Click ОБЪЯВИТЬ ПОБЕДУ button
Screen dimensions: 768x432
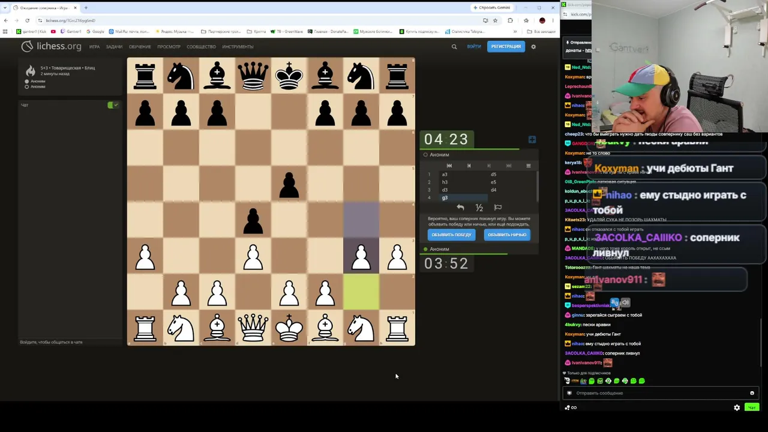pos(451,235)
